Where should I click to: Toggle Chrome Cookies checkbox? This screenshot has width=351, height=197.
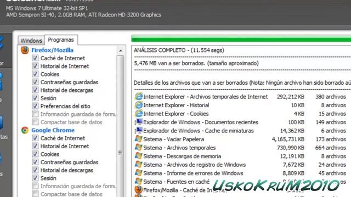[35, 154]
